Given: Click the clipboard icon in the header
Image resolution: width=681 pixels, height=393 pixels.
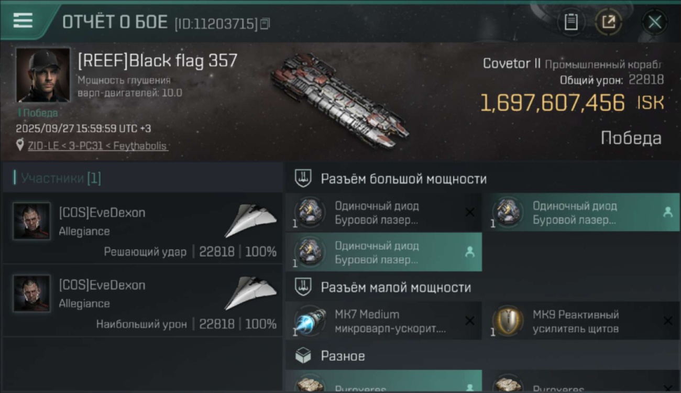Looking at the screenshot, I should coord(570,22).
